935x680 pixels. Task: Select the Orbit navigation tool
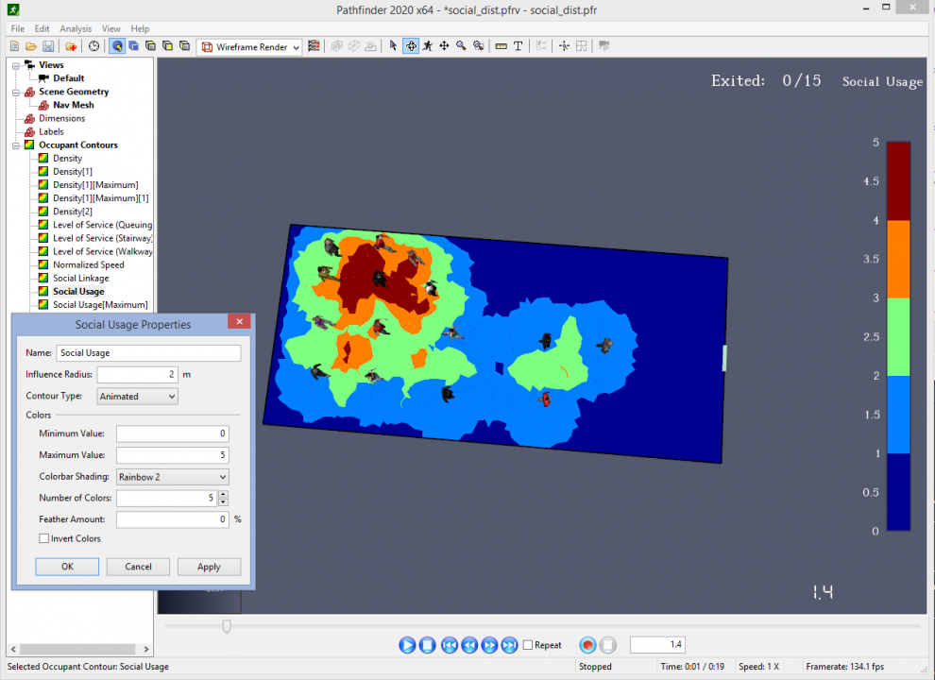(x=411, y=45)
